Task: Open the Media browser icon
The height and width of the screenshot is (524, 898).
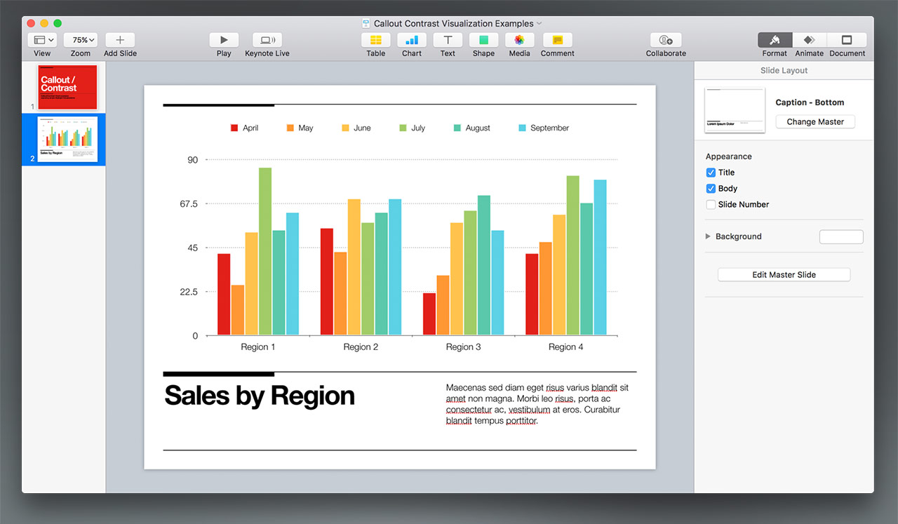Action: click(519, 41)
